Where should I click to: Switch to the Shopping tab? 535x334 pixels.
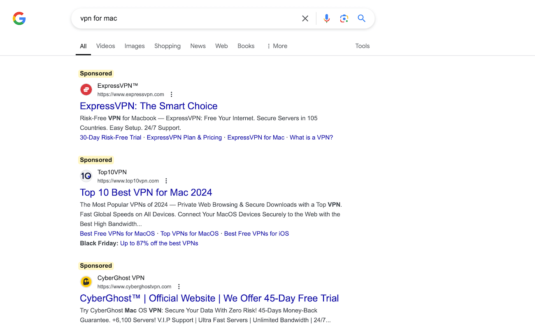click(167, 46)
